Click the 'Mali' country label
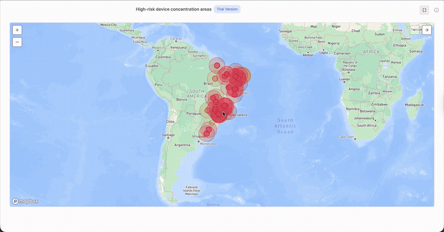Viewport: 444px width, 232px height. [x=314, y=26]
